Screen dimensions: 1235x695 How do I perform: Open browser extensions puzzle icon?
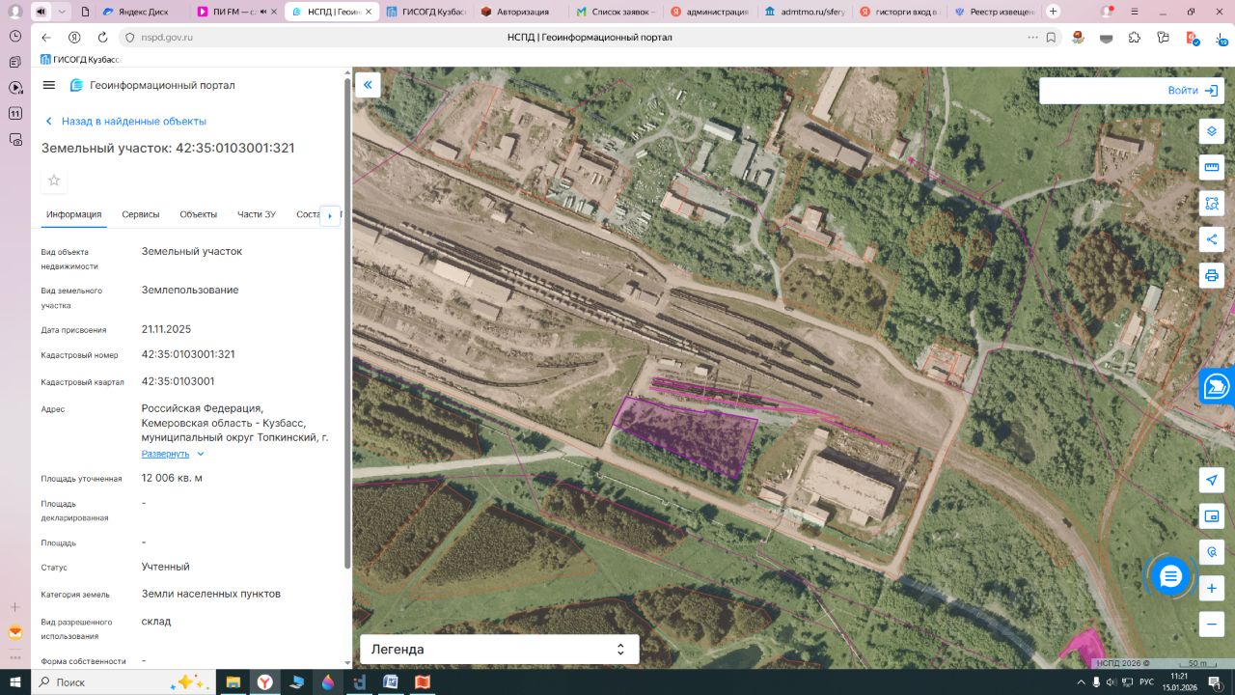1135,37
